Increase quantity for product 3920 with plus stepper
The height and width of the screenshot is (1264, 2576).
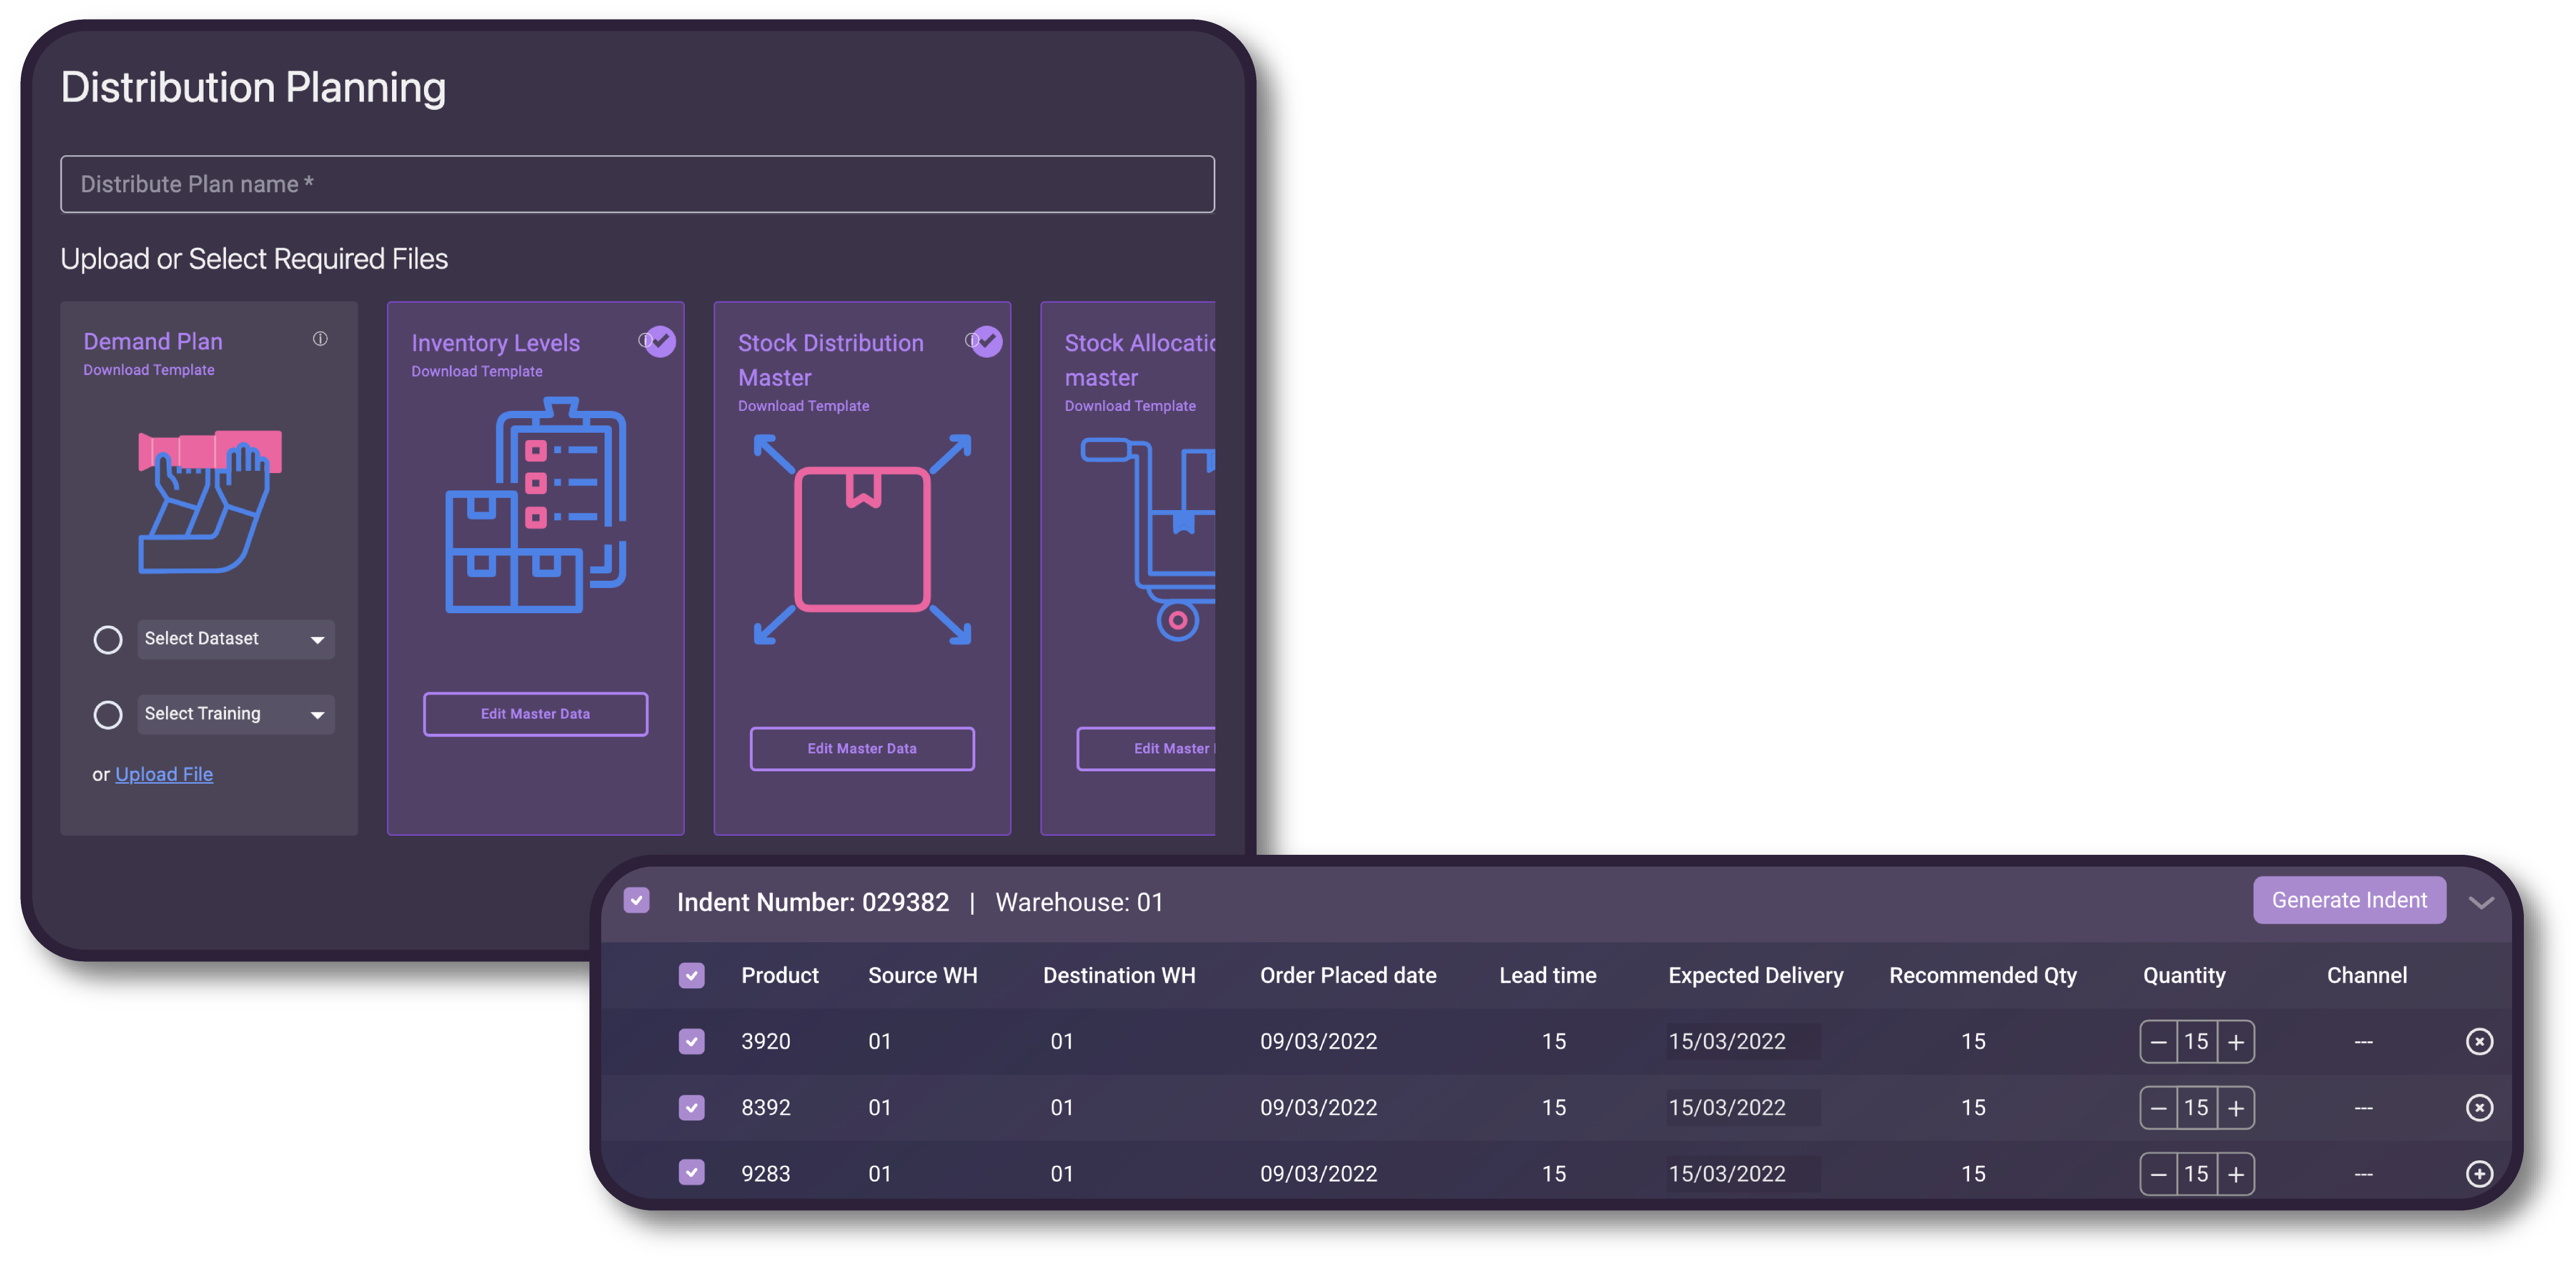[2237, 1041]
